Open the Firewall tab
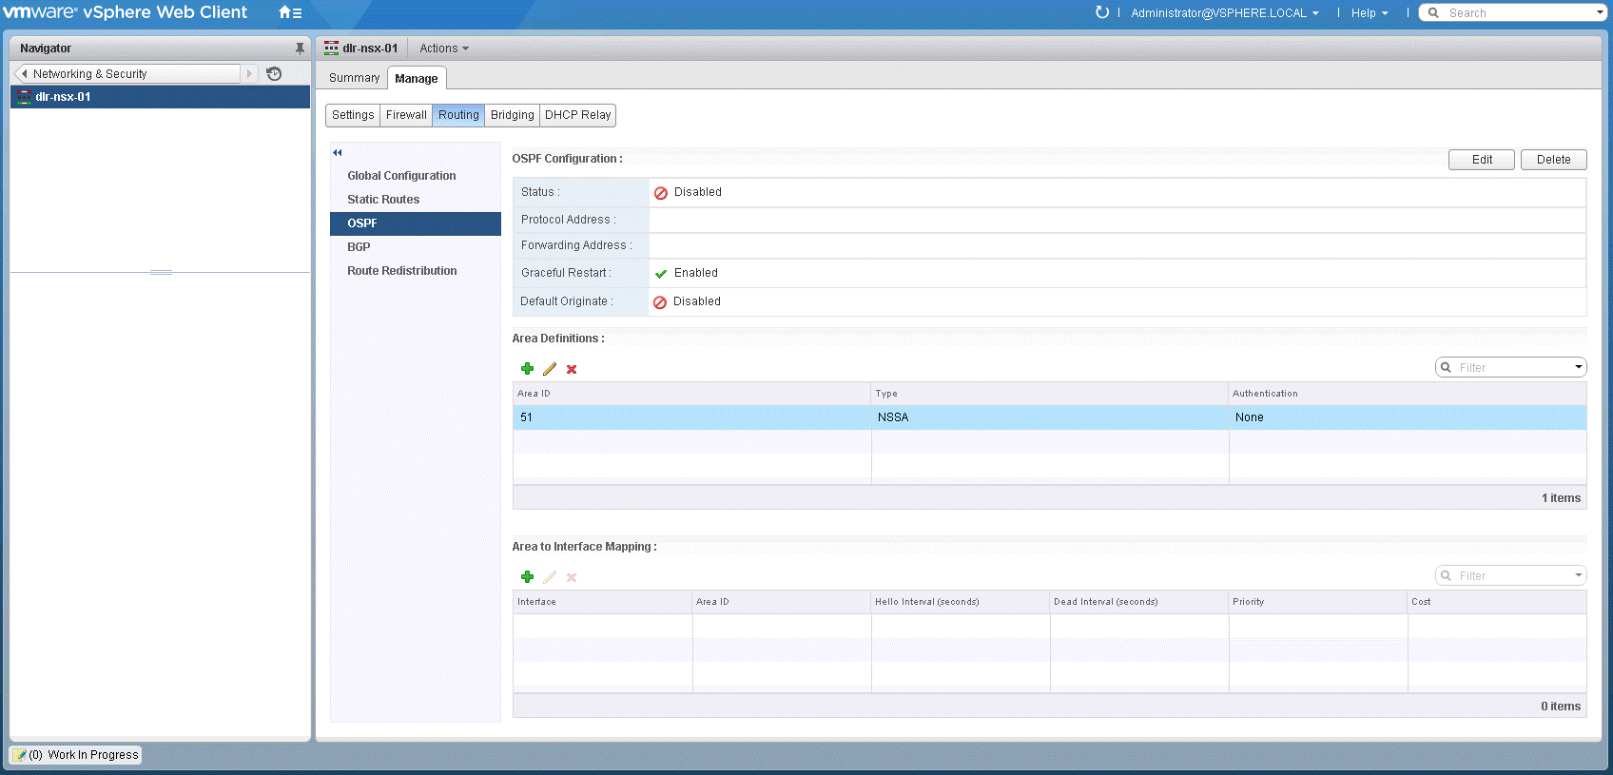The image size is (1613, 775). [406, 115]
